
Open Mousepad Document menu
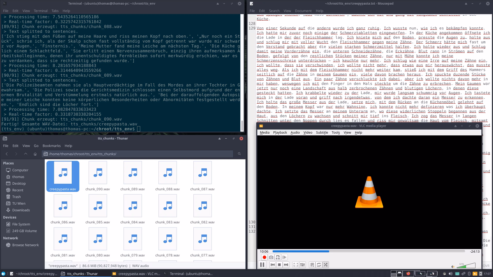[x=303, y=11]
